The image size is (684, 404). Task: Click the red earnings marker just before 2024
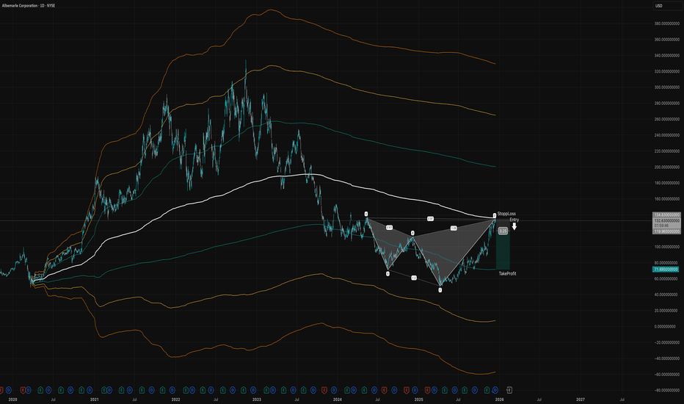pos(324,390)
